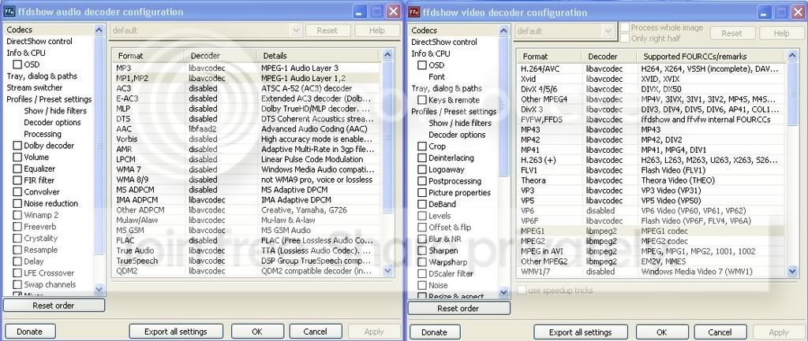This screenshot has height=341, width=808.
Task: Click the audio codec list vertical scrollbar
Action: (x=388, y=137)
